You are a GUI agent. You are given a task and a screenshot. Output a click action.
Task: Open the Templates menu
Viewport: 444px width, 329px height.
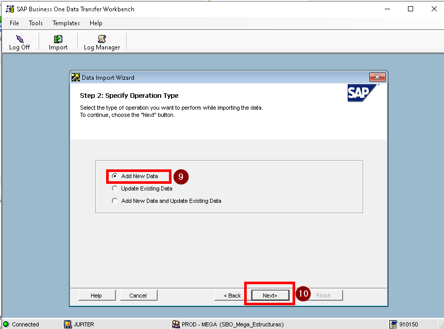[x=66, y=23]
